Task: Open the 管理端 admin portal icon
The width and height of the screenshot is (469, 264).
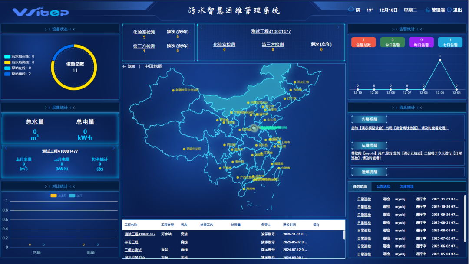Action: coord(428,9)
